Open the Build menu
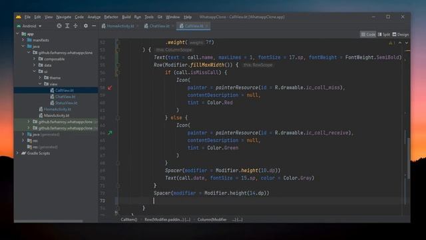426x240 pixels. 126,17
